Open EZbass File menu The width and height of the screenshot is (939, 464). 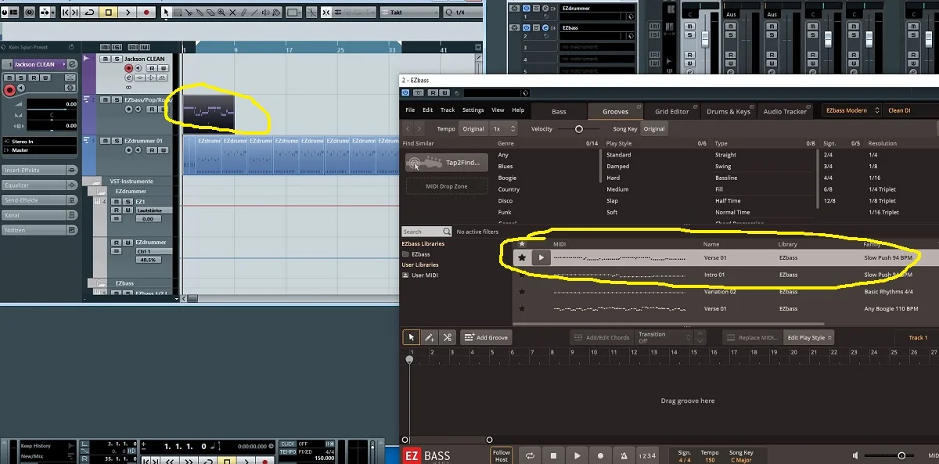(x=409, y=110)
